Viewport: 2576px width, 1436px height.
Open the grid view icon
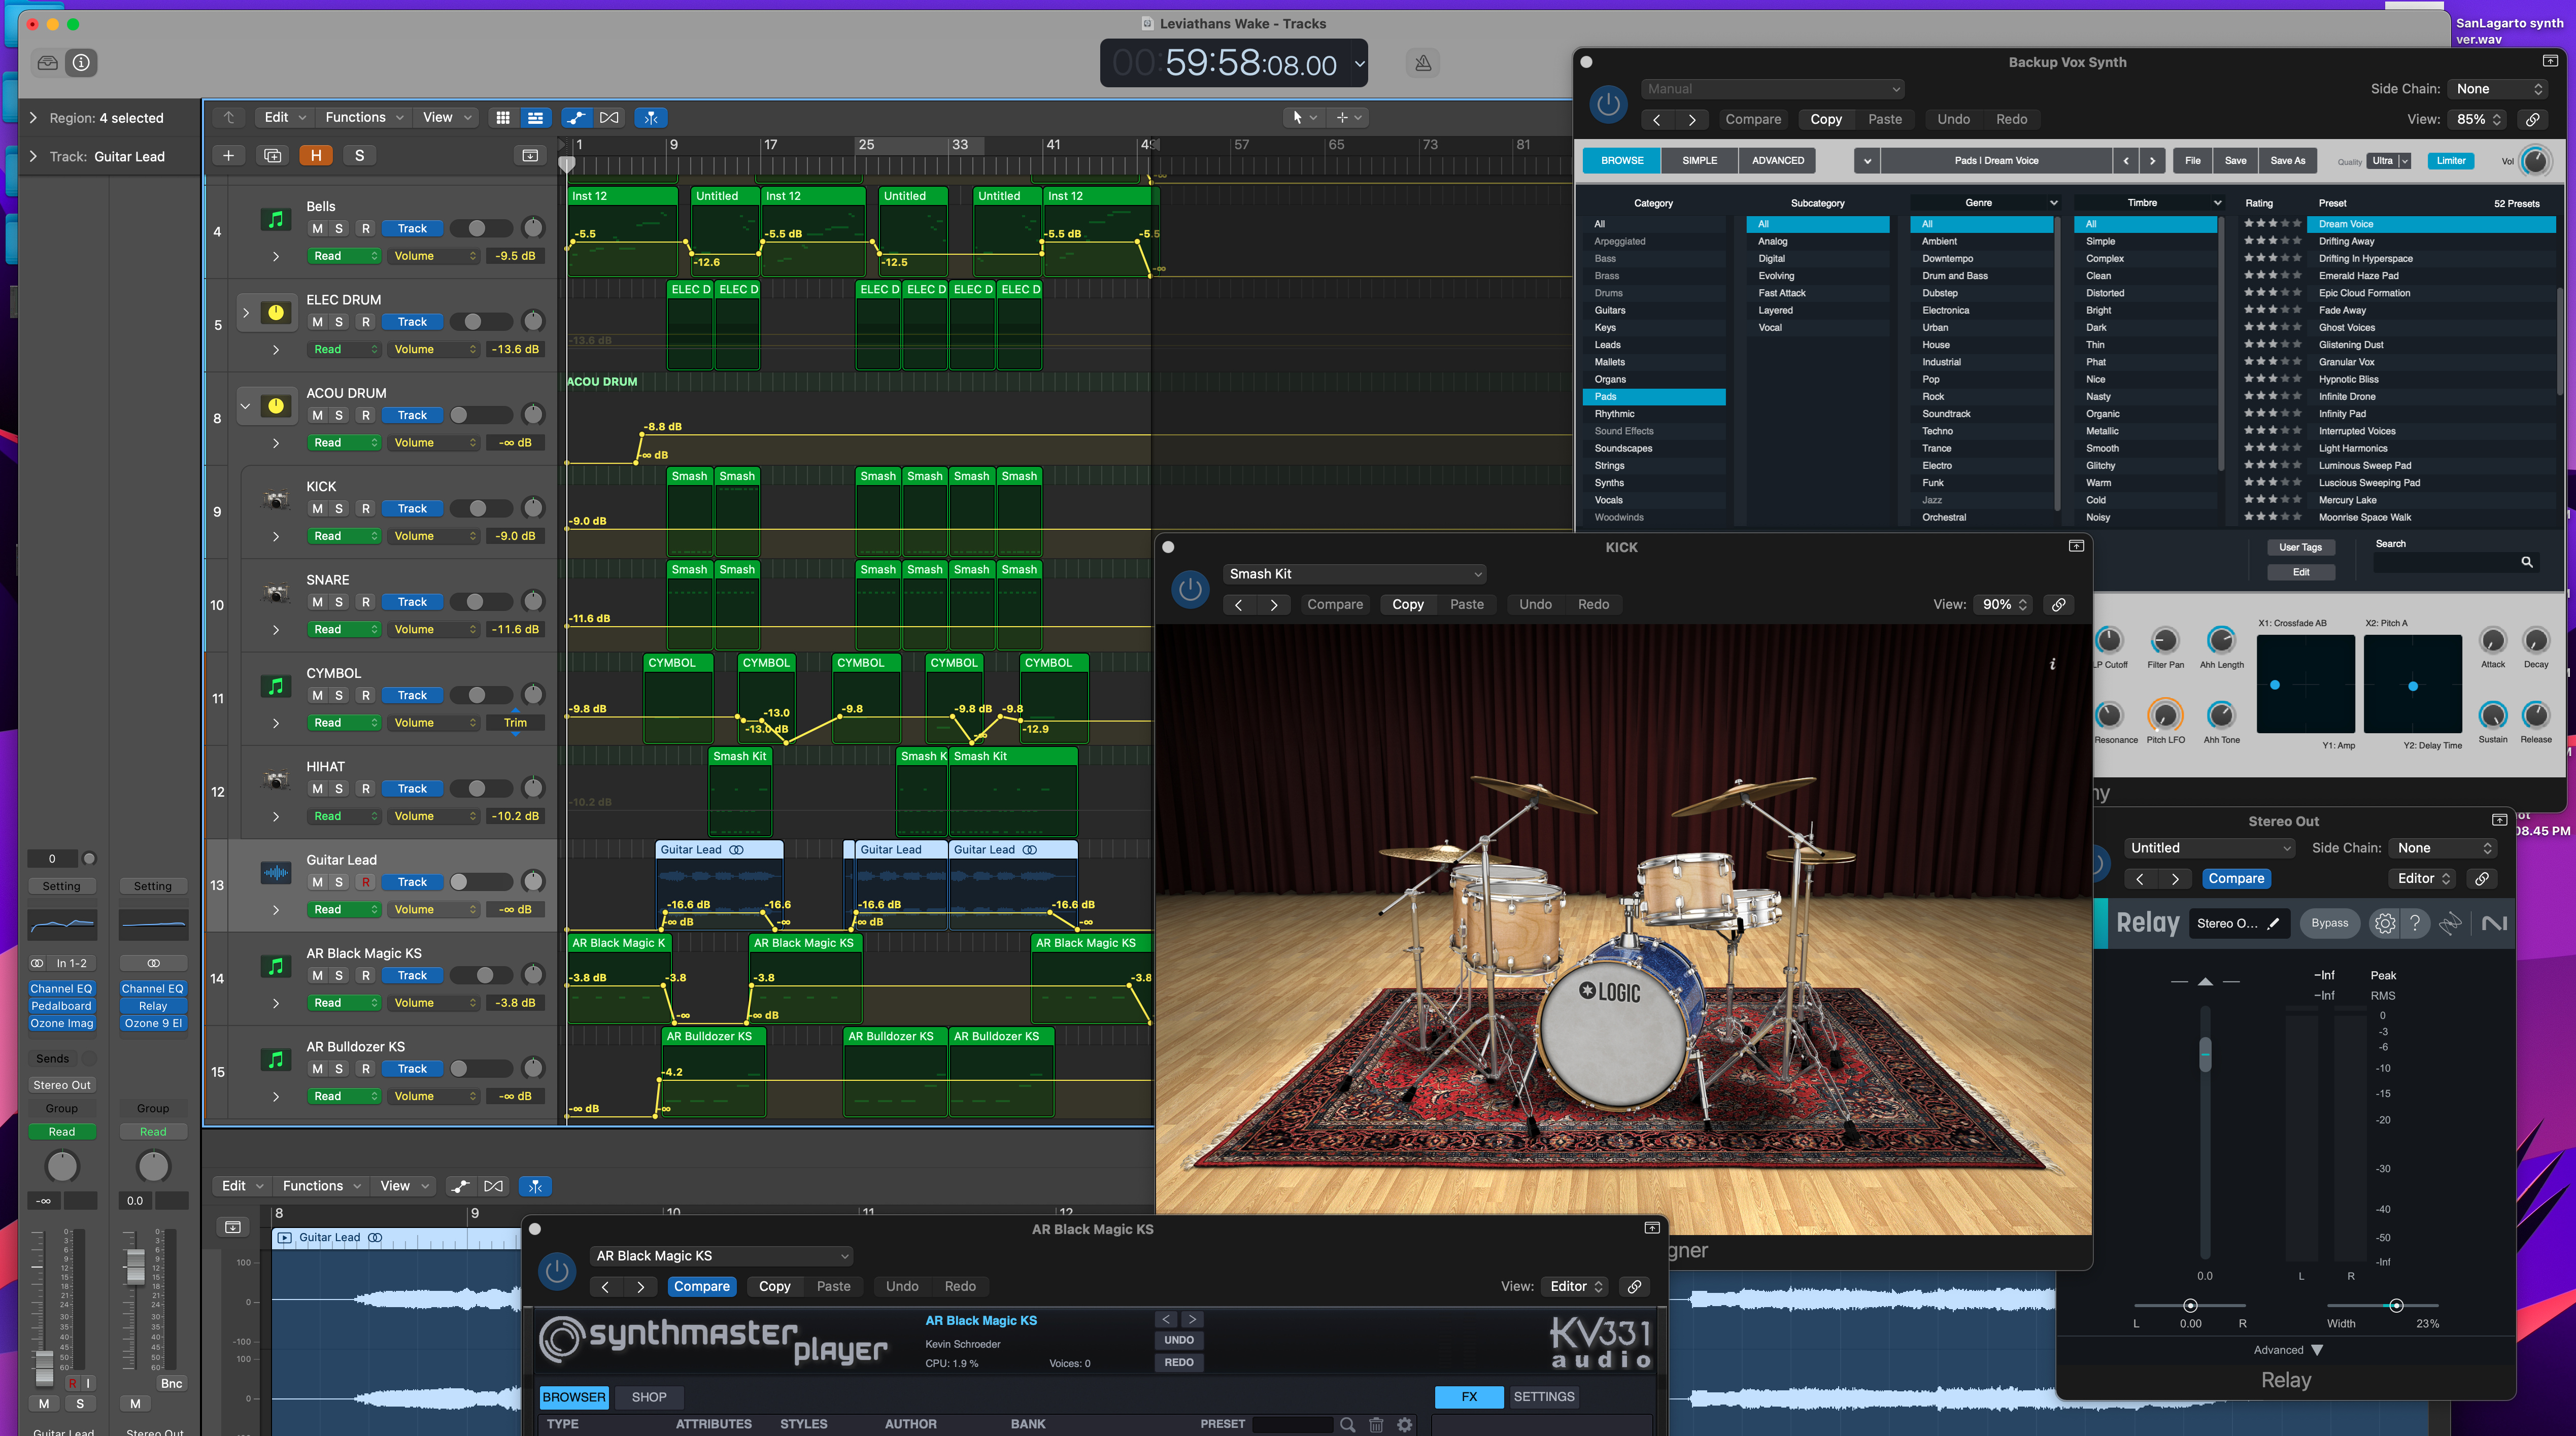click(503, 118)
